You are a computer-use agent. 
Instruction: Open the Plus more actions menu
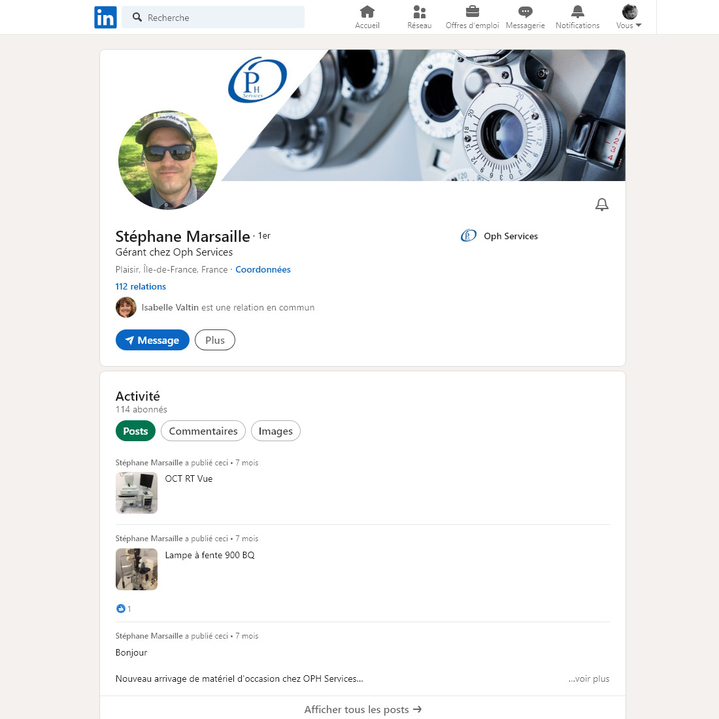214,341
